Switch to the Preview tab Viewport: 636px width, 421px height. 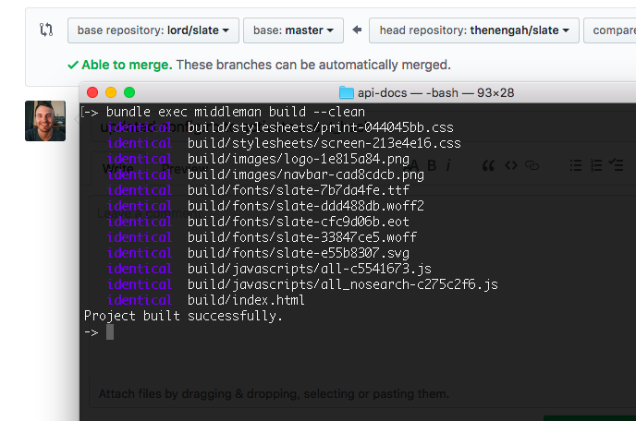185,169
